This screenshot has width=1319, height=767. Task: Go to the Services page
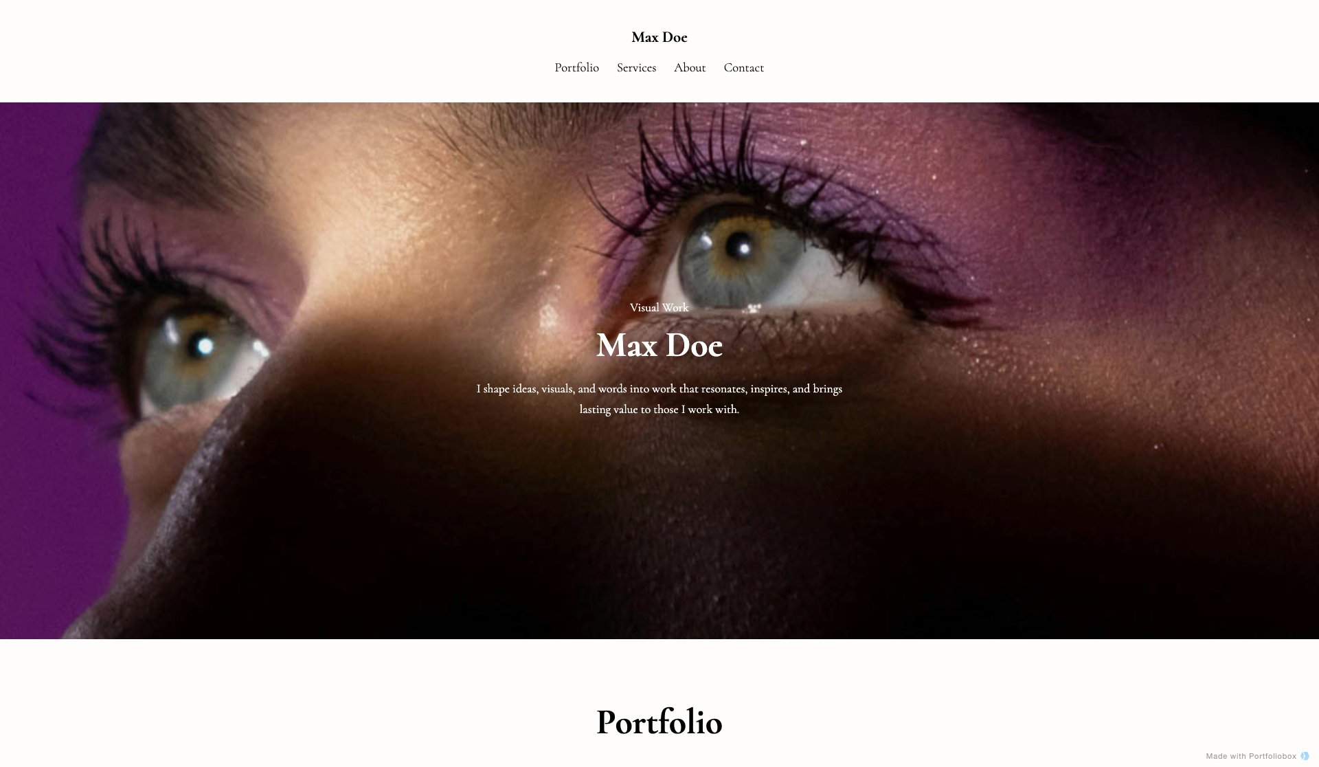coord(636,67)
